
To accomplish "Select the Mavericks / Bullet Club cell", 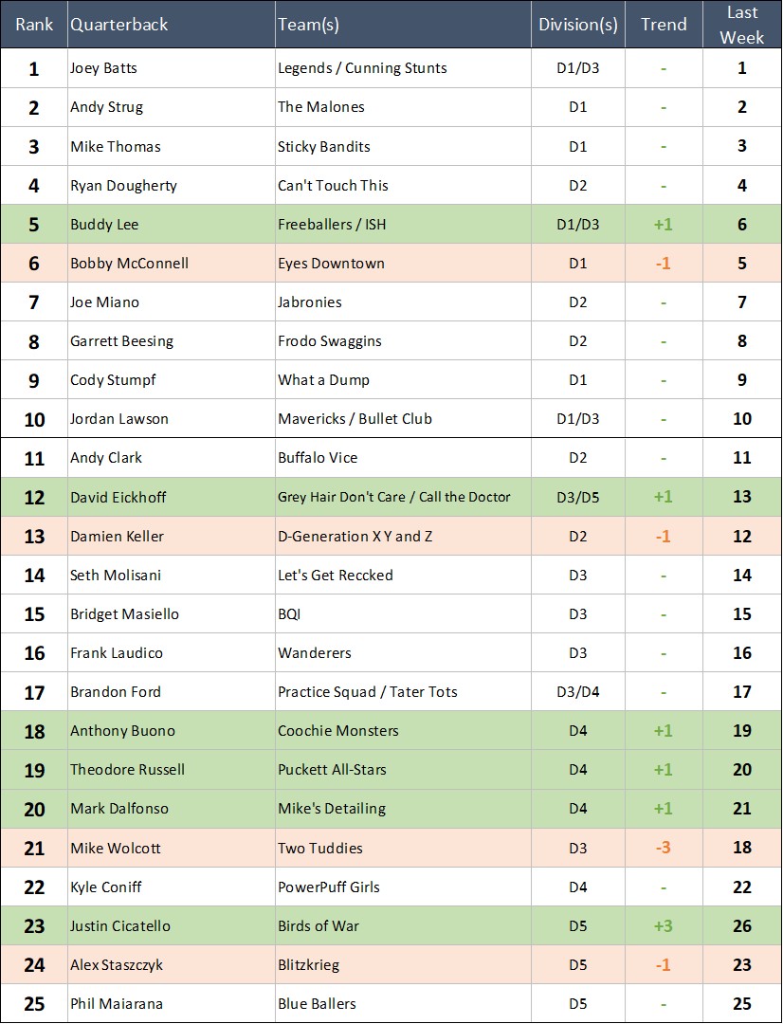I will (403, 419).
